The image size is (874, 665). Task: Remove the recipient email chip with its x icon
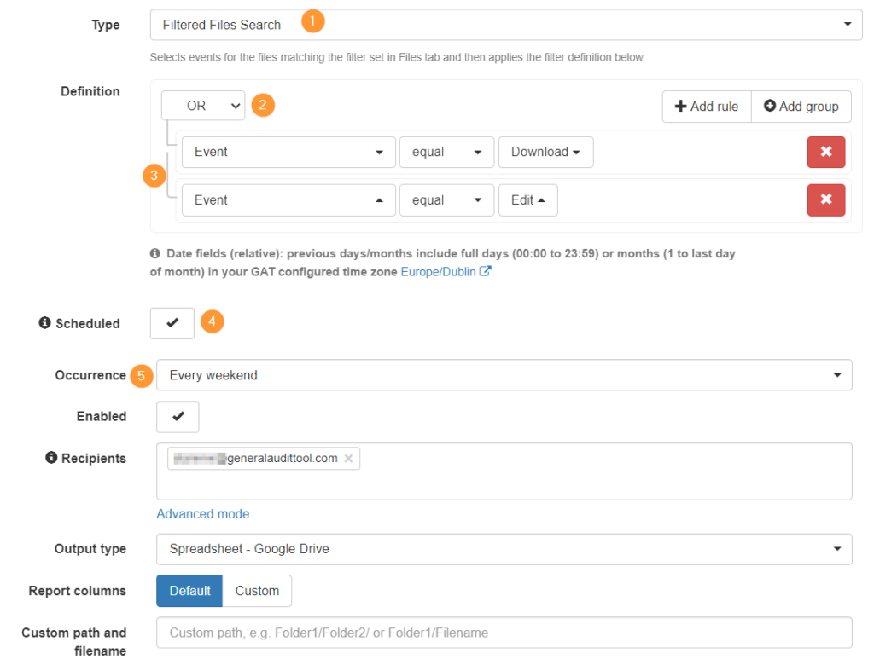[x=348, y=458]
